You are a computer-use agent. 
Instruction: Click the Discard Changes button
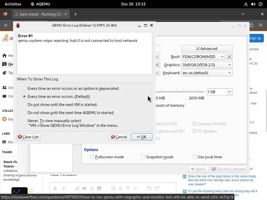229,169
